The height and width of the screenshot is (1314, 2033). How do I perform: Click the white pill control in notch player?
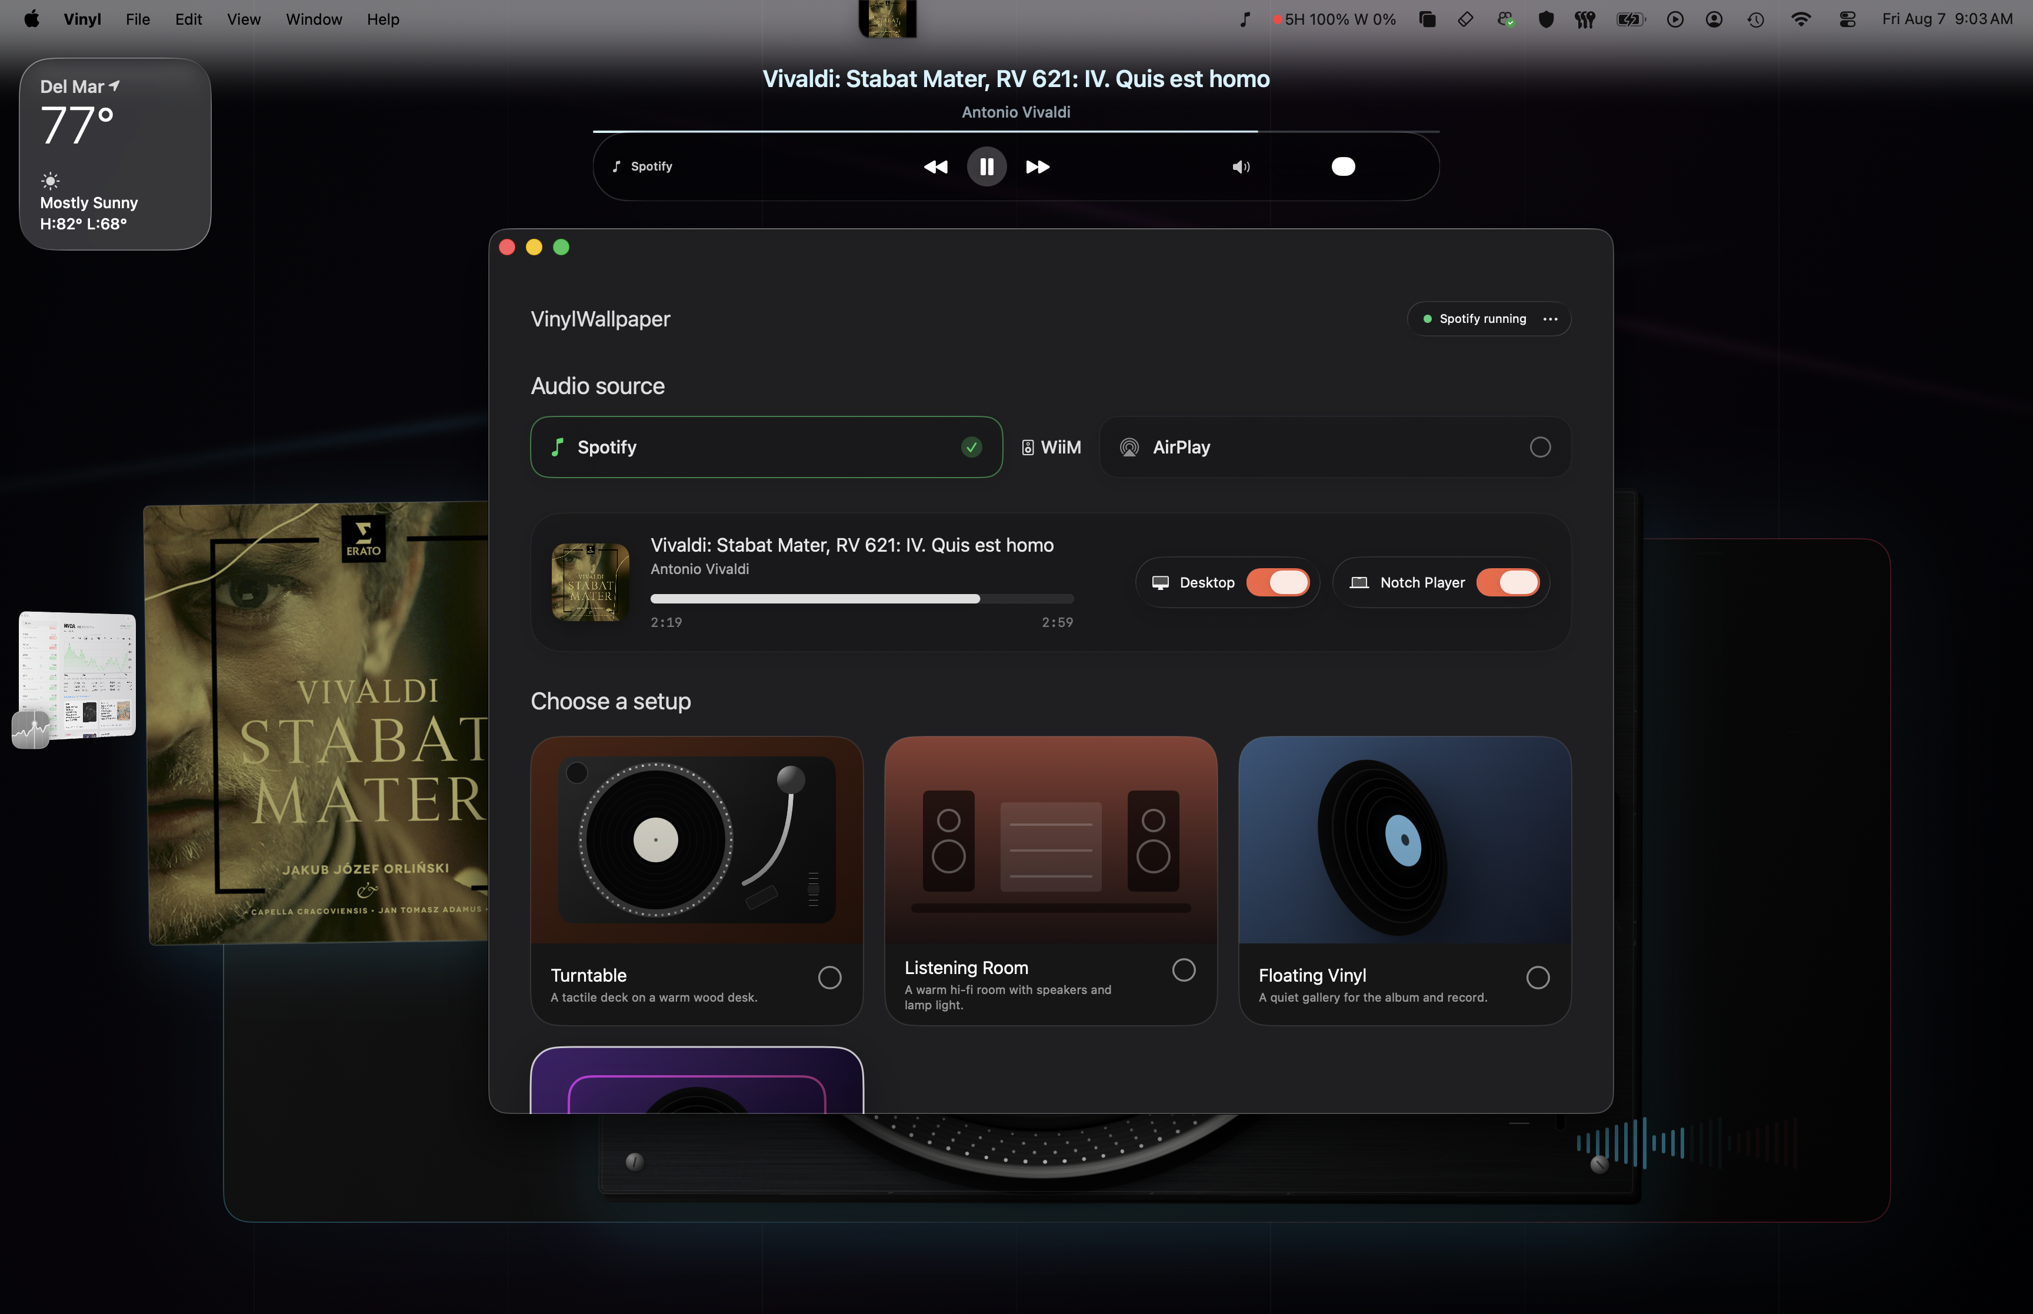1343,166
